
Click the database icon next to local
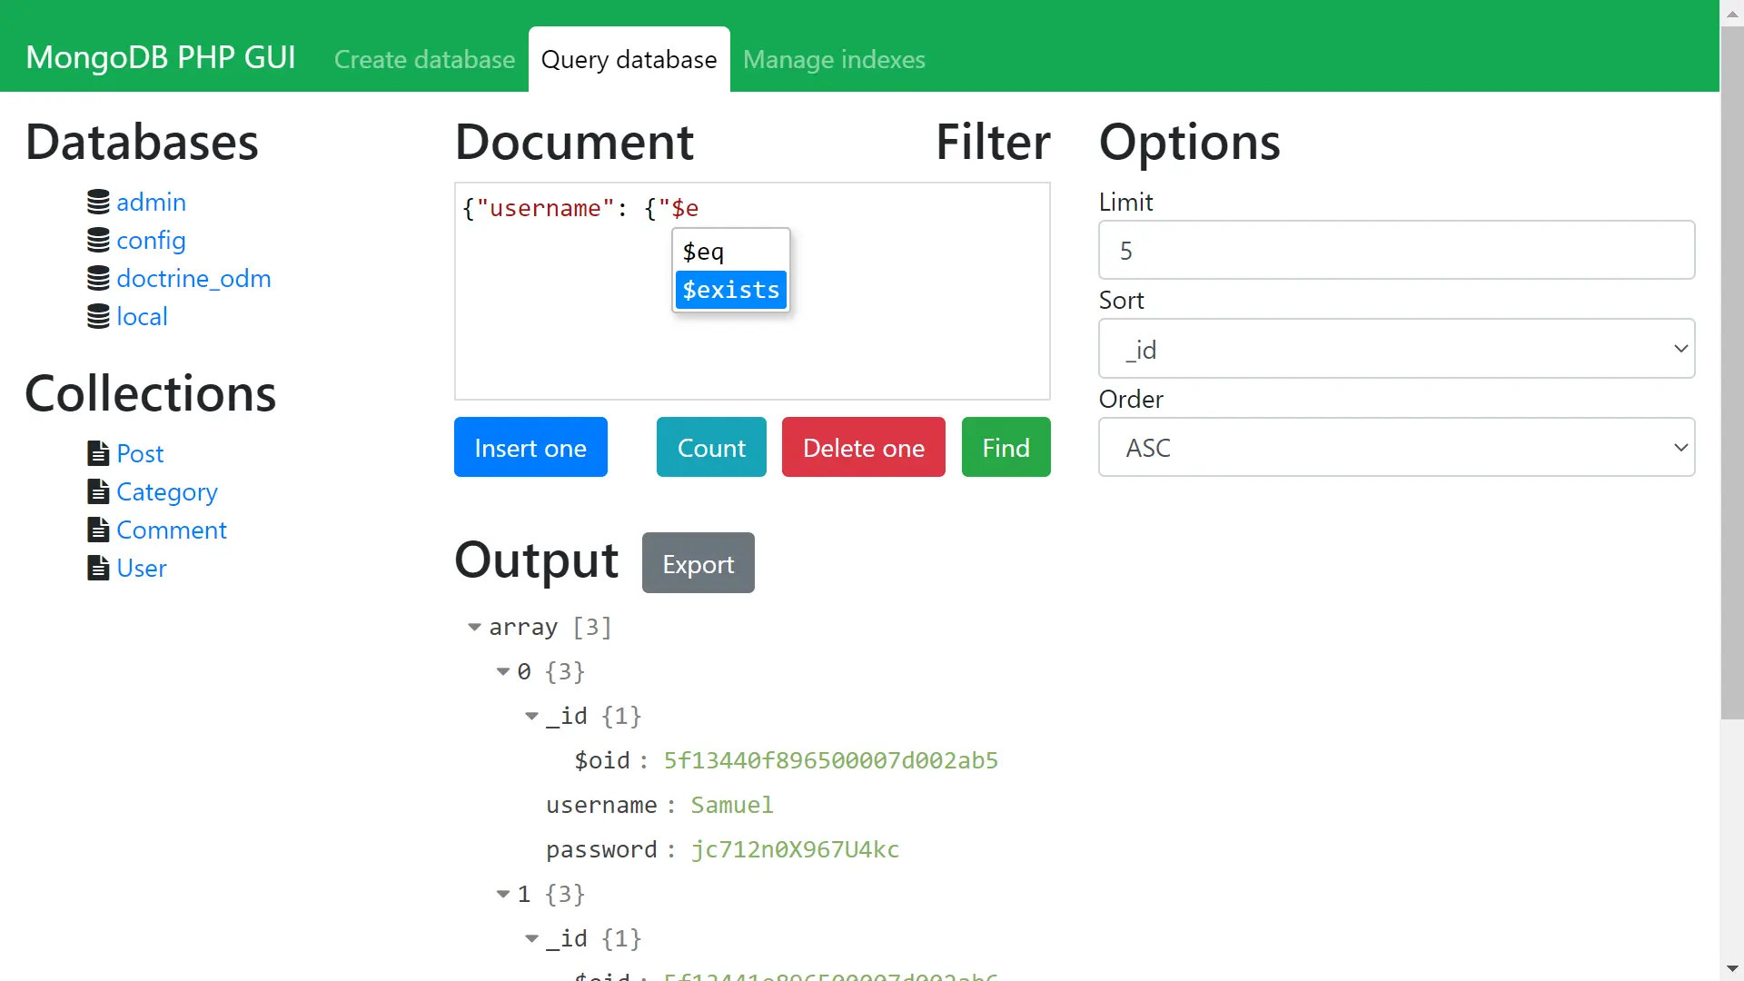pos(99,315)
